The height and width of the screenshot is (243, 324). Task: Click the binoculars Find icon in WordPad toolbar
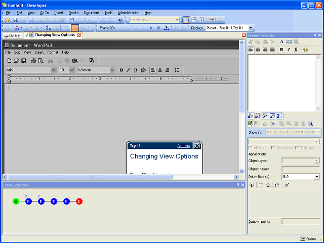click(50, 61)
